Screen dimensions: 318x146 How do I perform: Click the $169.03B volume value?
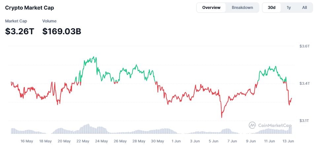(x=62, y=31)
